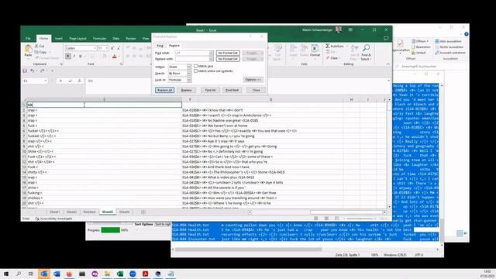Click the Options << button
This screenshot has width=496, height=279.
(x=253, y=80)
